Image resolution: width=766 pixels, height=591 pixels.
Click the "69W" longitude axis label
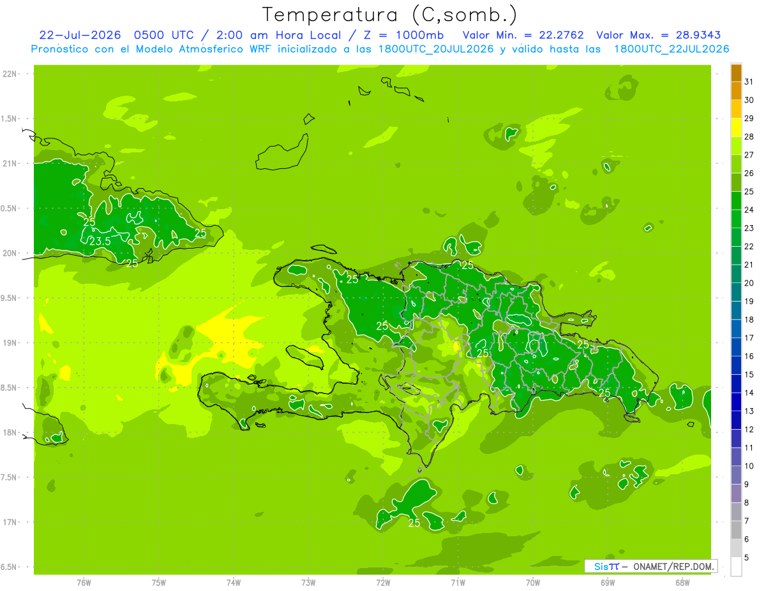pos(608,582)
